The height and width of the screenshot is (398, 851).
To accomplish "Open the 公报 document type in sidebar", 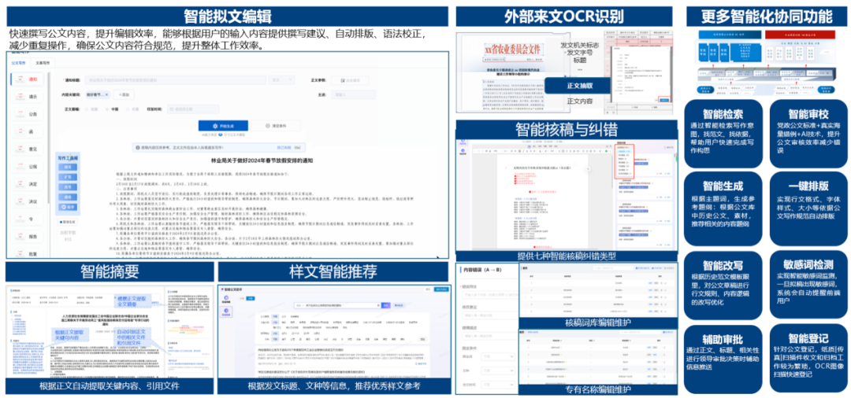I will pyautogui.click(x=28, y=167).
